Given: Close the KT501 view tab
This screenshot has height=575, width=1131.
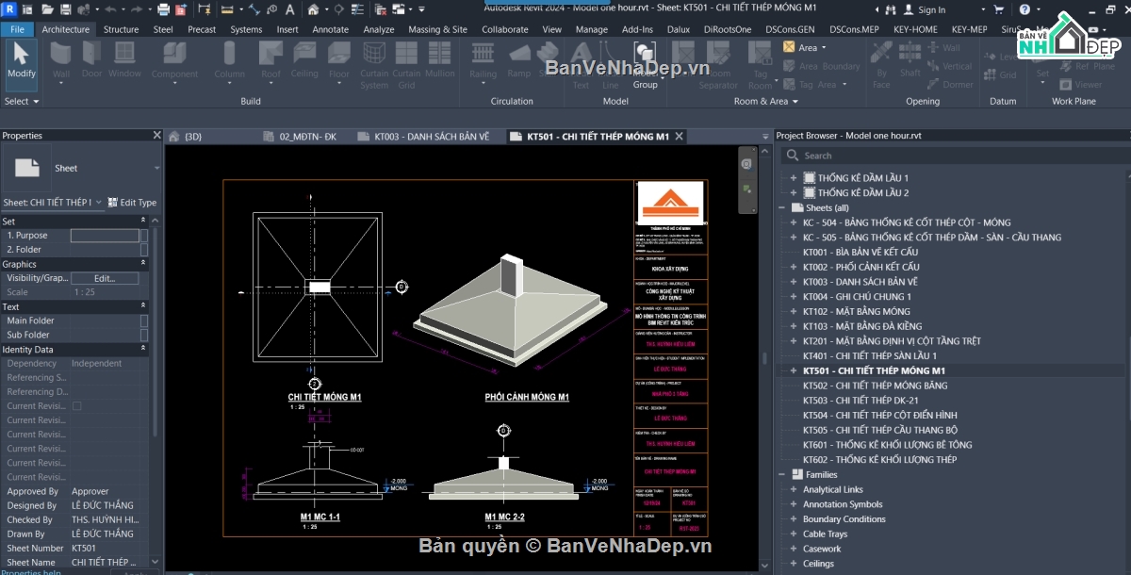Looking at the screenshot, I should tap(680, 137).
